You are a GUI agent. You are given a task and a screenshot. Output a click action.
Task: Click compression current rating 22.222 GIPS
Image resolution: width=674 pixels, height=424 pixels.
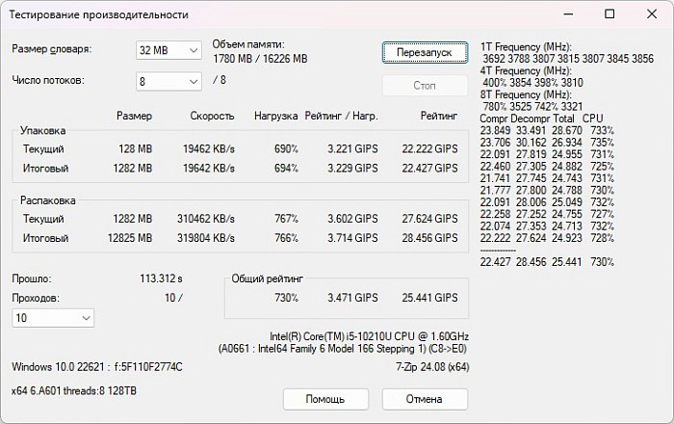pyautogui.click(x=429, y=148)
